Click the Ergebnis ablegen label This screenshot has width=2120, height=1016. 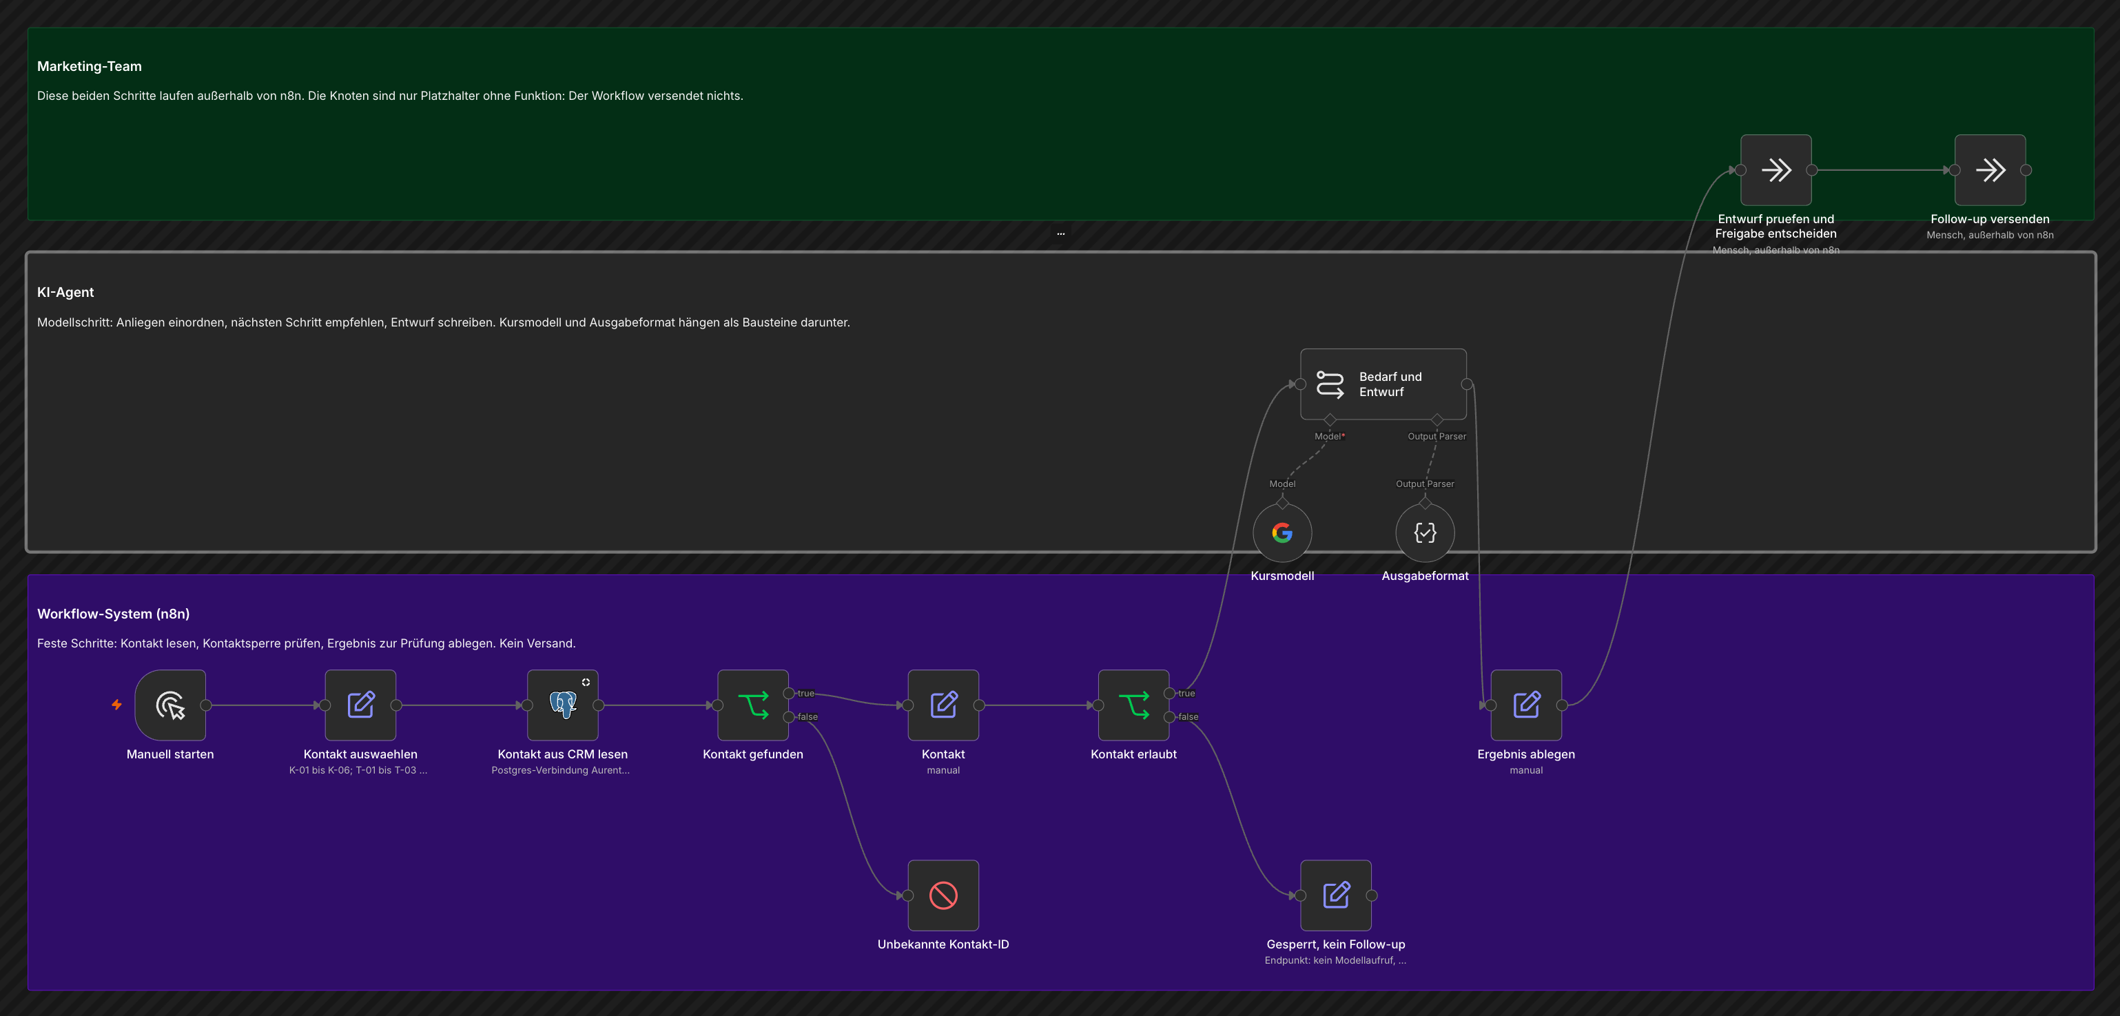click(x=1526, y=754)
